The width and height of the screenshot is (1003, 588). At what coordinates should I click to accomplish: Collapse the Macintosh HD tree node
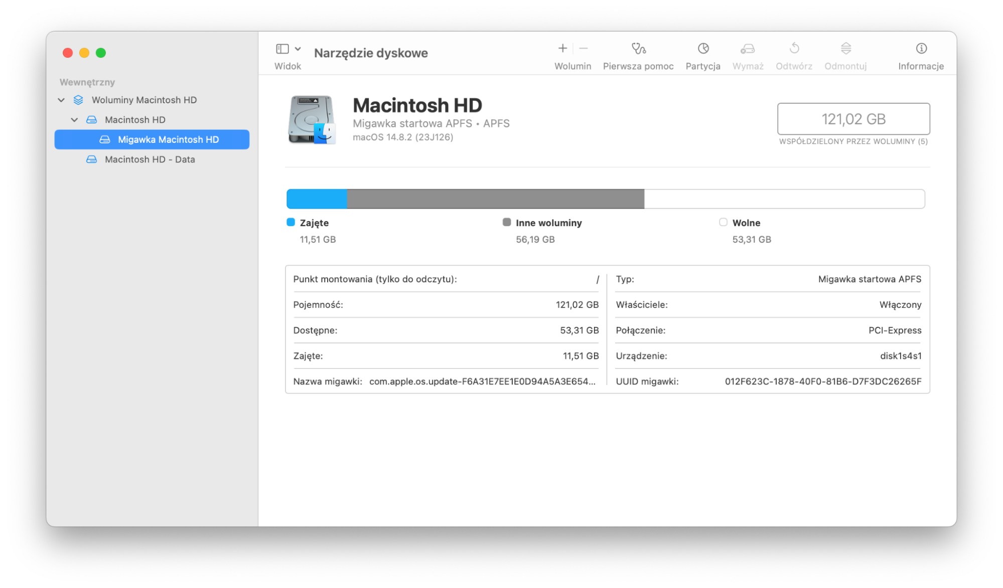click(x=74, y=120)
